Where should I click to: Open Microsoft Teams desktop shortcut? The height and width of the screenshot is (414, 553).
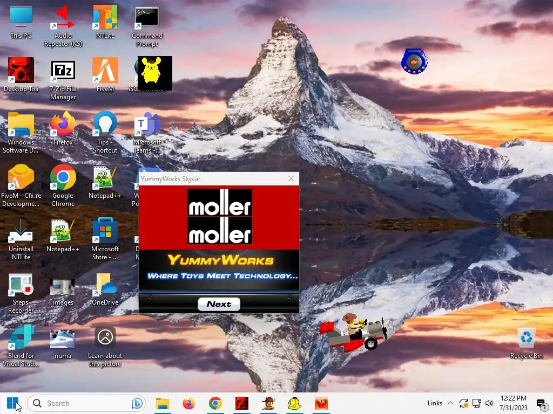pyautogui.click(x=147, y=133)
